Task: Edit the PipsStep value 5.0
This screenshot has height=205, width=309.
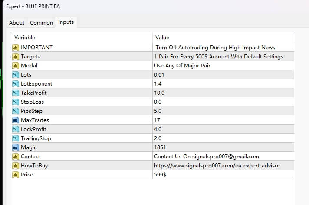Action: (158, 111)
